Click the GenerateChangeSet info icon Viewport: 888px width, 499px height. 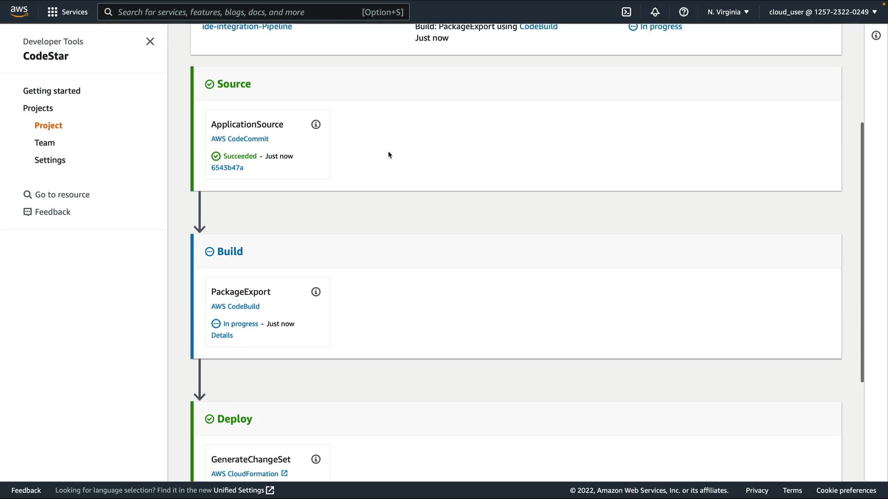click(316, 459)
